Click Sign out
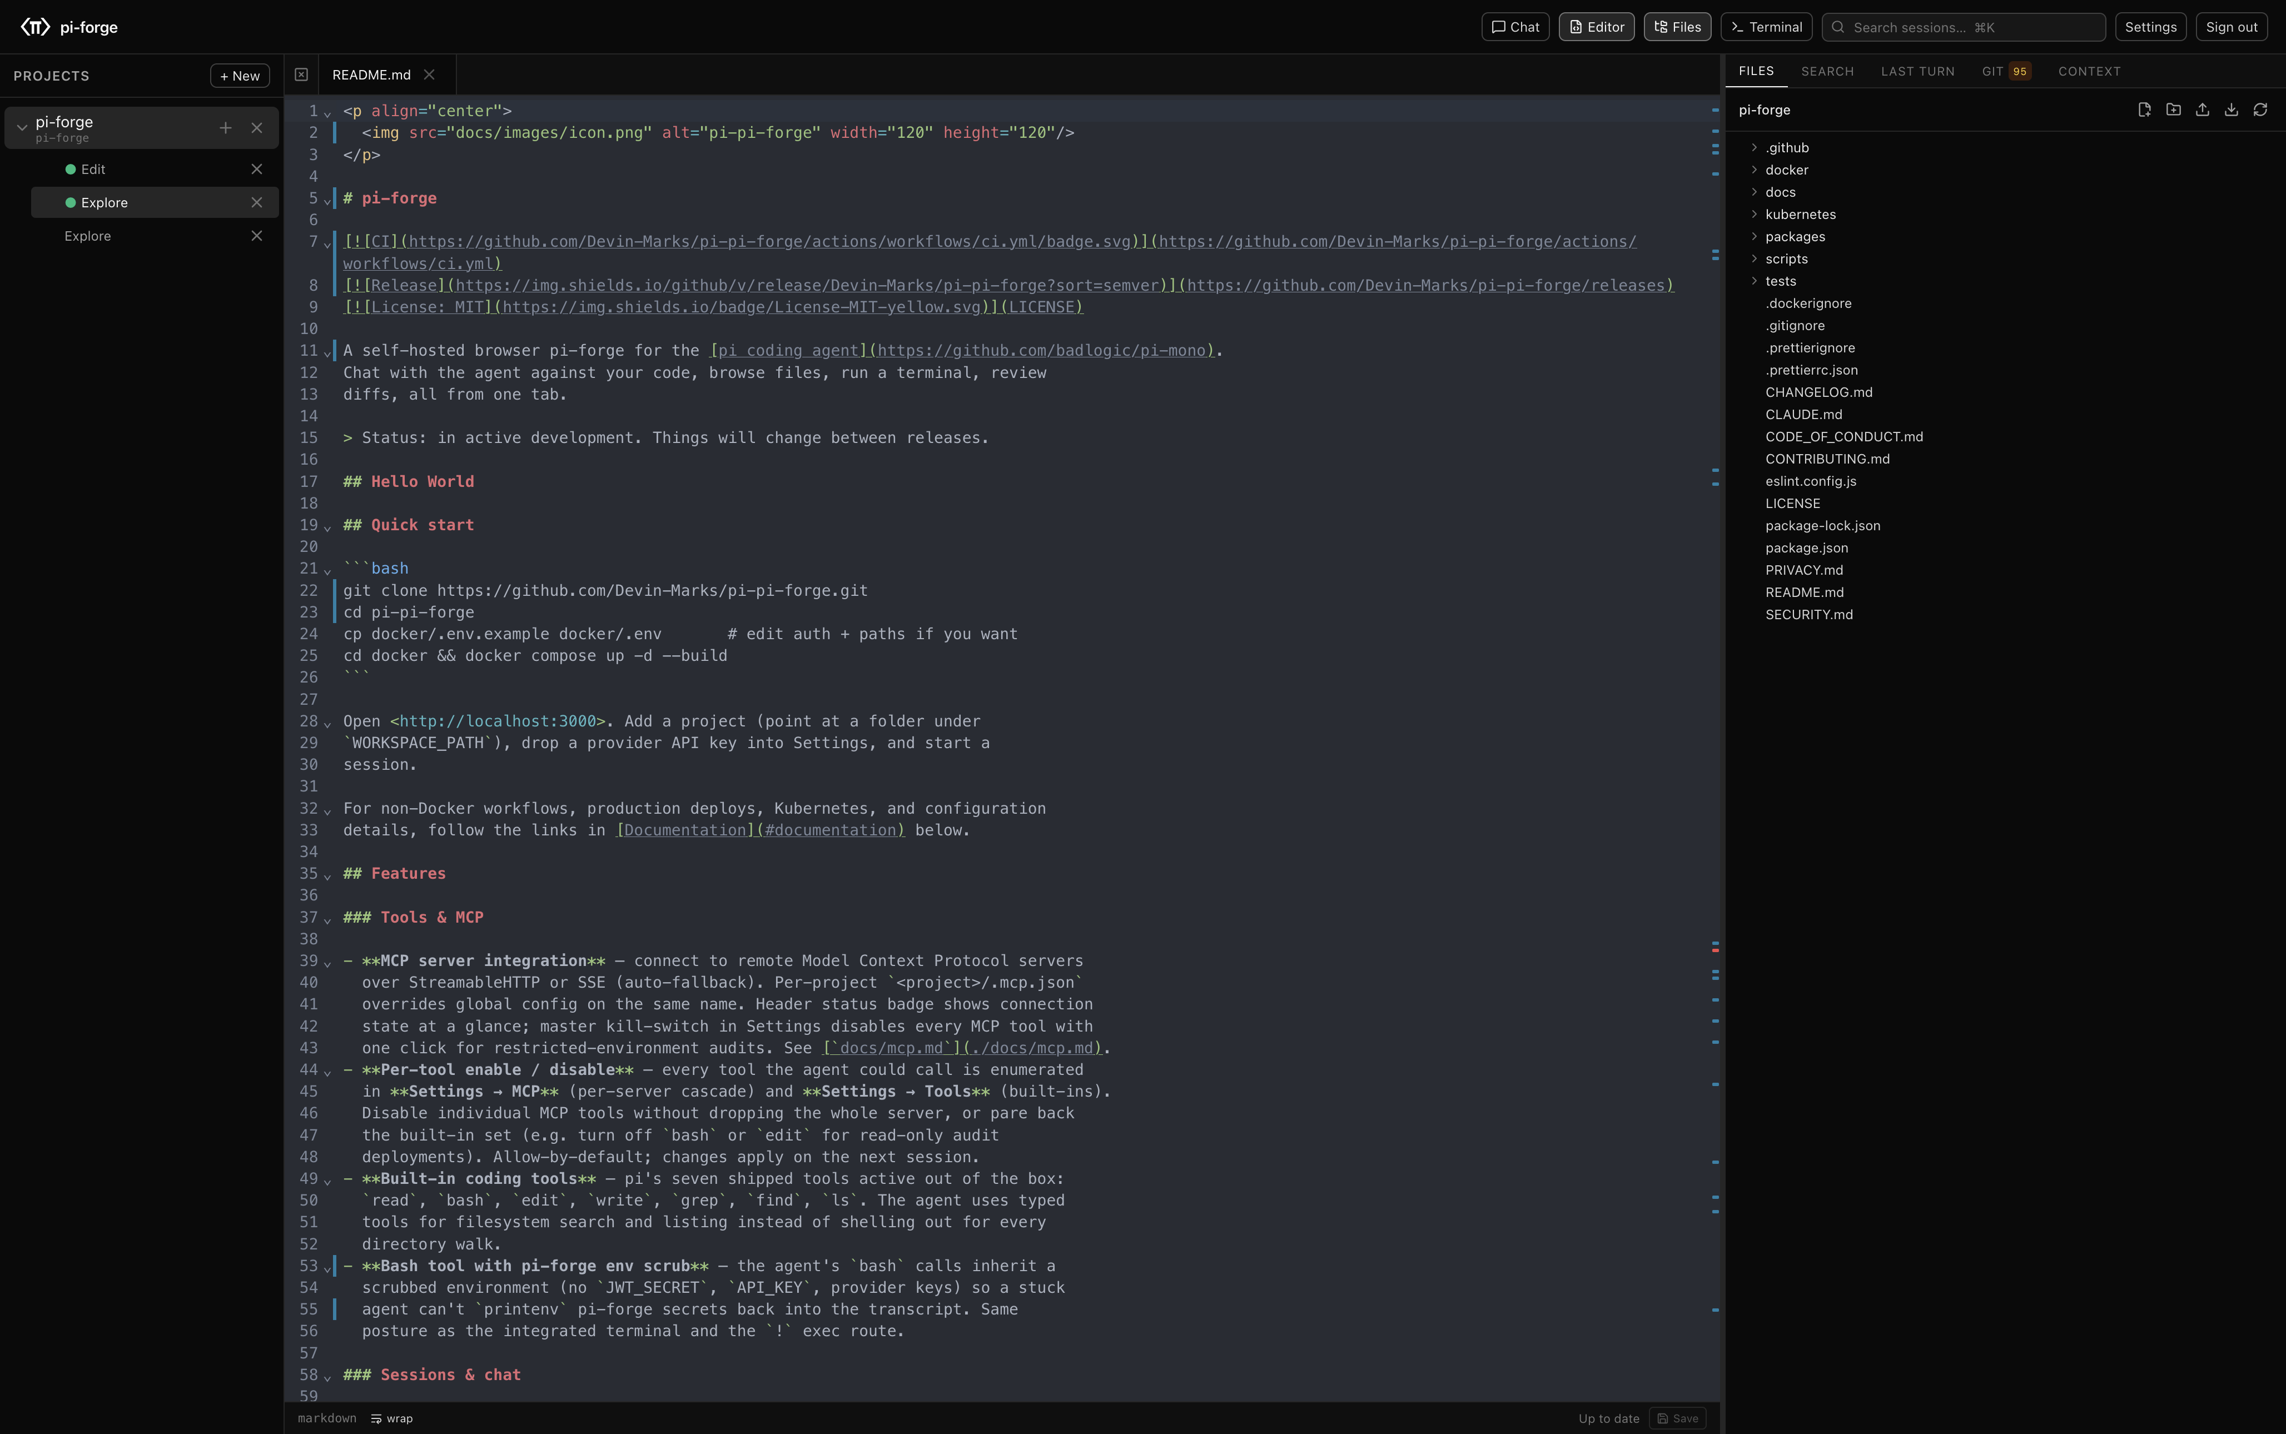The height and width of the screenshot is (1434, 2286). click(x=2231, y=27)
